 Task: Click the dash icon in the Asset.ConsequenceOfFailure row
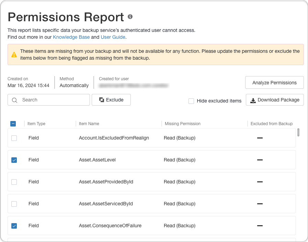pyautogui.click(x=260, y=226)
